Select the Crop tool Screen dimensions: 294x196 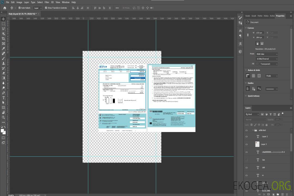tap(4, 39)
